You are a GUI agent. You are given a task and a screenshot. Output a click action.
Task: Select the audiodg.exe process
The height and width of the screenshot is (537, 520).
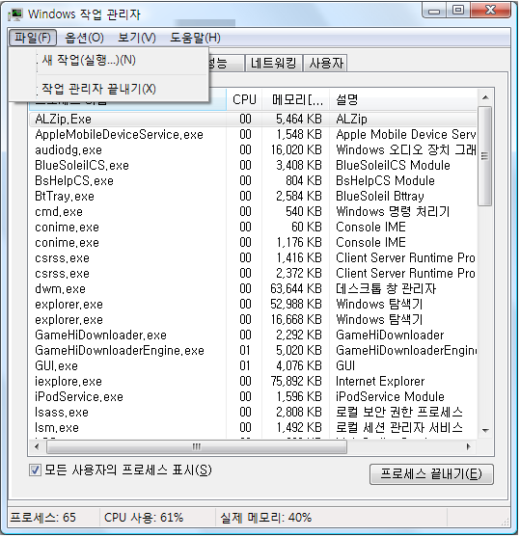[x=253, y=150]
